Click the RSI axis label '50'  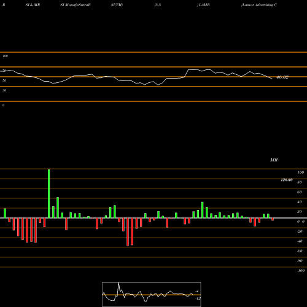4,80
